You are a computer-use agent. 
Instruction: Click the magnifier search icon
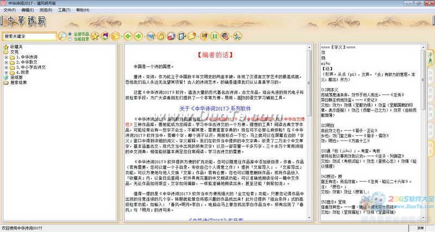tap(63, 36)
